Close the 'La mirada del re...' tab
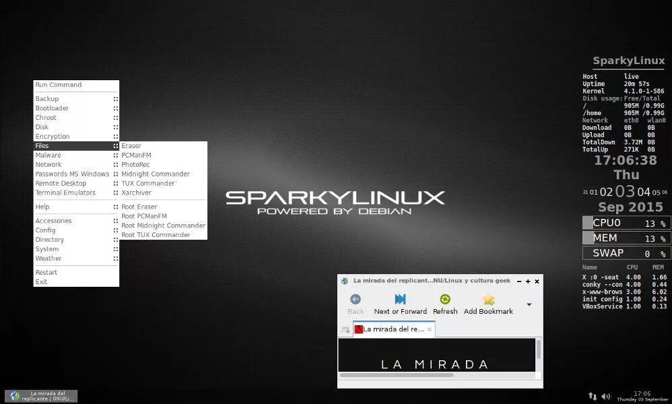672x404 pixels. pos(430,329)
